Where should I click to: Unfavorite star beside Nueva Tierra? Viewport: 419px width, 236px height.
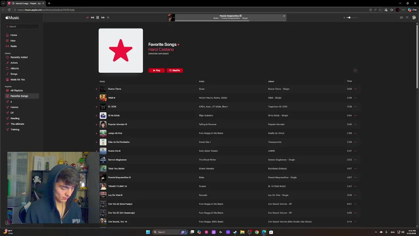(x=97, y=89)
